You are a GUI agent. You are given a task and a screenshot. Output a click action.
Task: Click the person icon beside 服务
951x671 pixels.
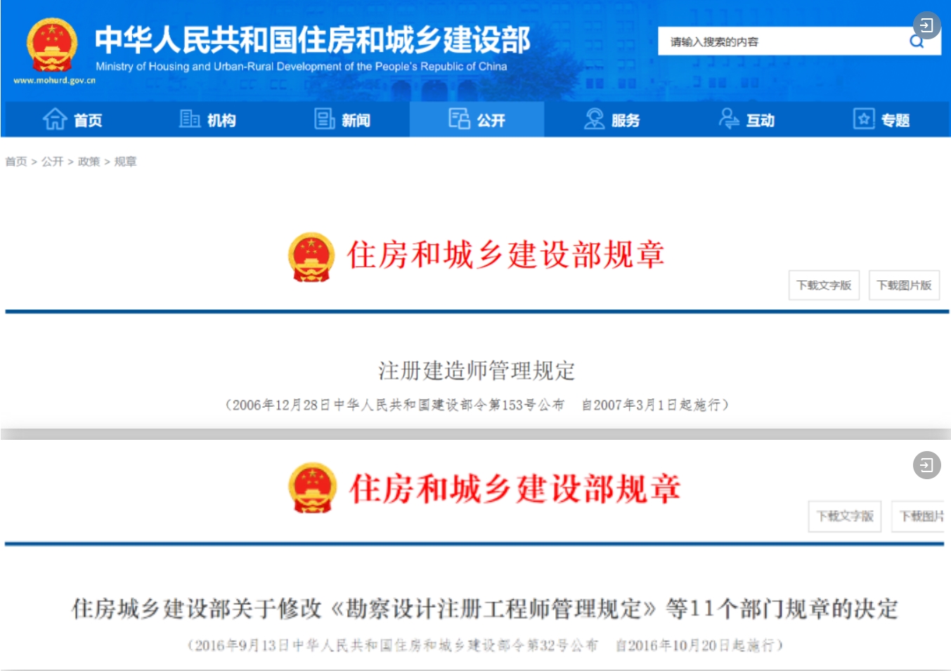[594, 119]
